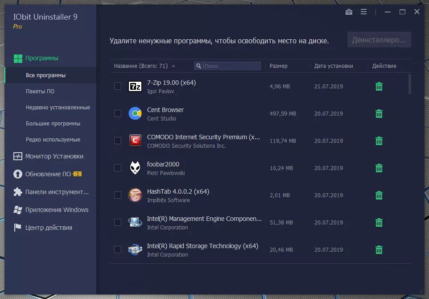The image size is (429, 299).
Task: Click the update count badge
Action: click(78, 174)
